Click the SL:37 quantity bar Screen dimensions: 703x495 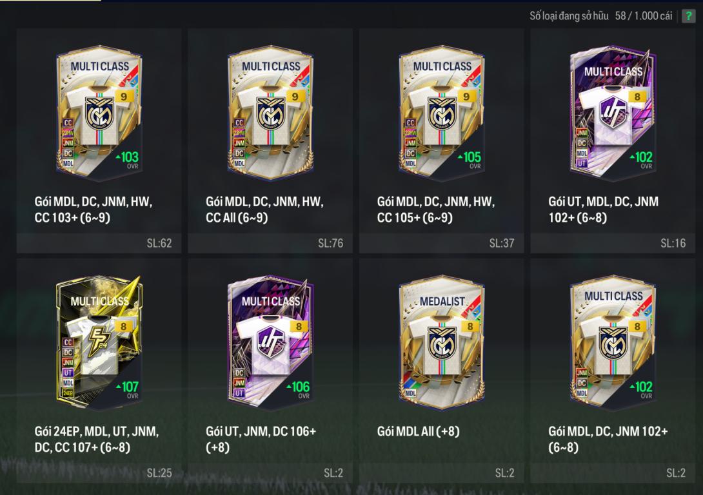(442, 243)
